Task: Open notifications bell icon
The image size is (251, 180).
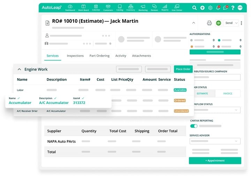Action: [x=219, y=8]
